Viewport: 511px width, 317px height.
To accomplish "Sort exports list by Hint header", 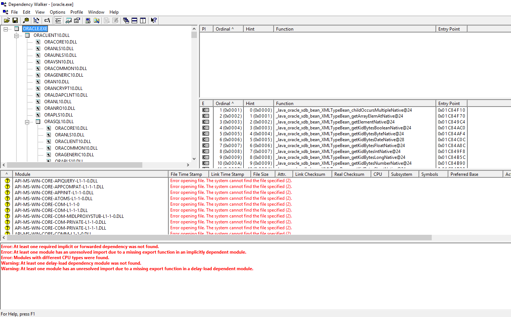I will tap(258, 104).
